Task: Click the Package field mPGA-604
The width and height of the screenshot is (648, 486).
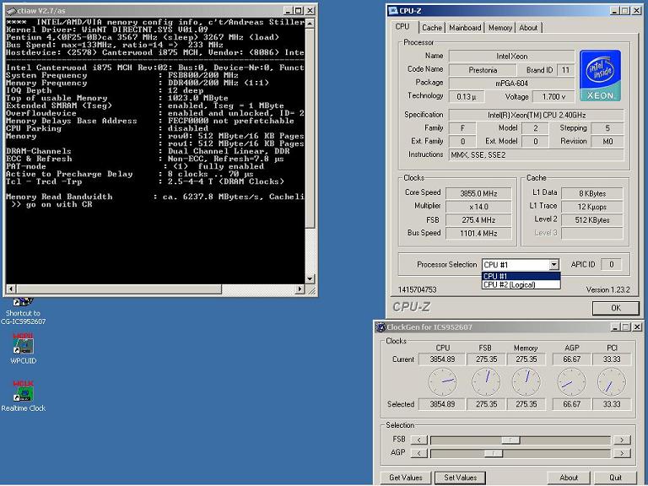Action: coord(511,84)
